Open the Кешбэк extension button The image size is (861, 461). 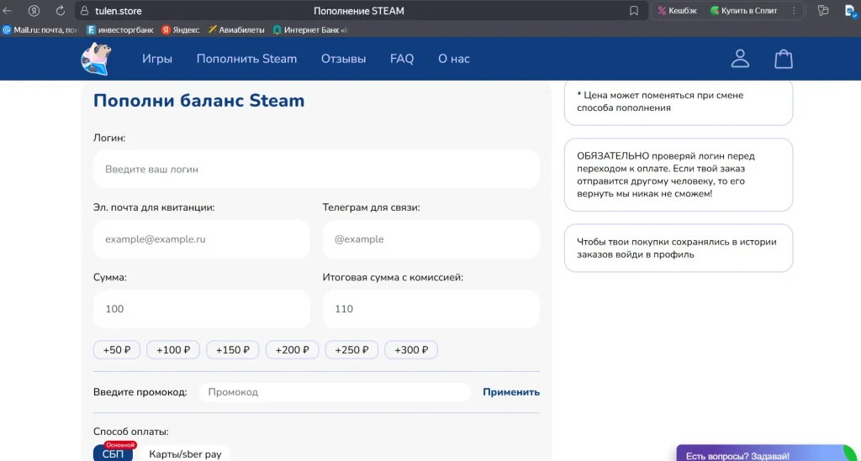pyautogui.click(x=677, y=10)
